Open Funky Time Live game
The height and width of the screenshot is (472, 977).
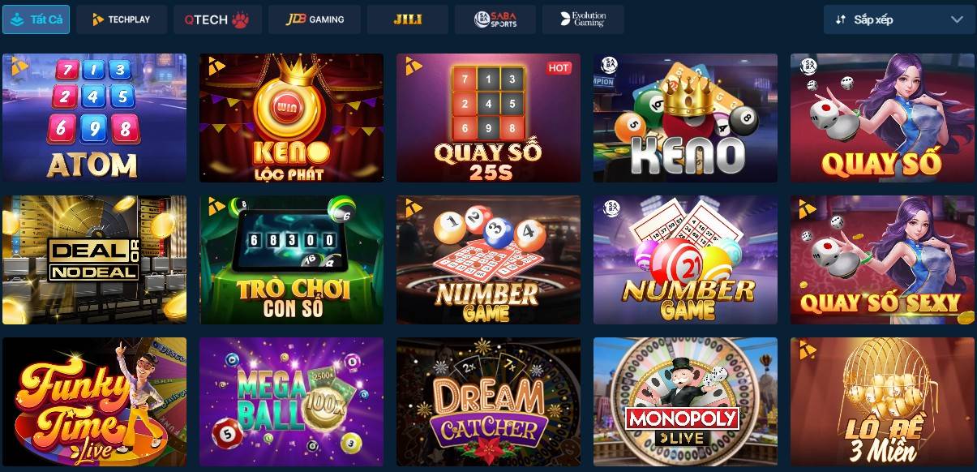coord(94,401)
